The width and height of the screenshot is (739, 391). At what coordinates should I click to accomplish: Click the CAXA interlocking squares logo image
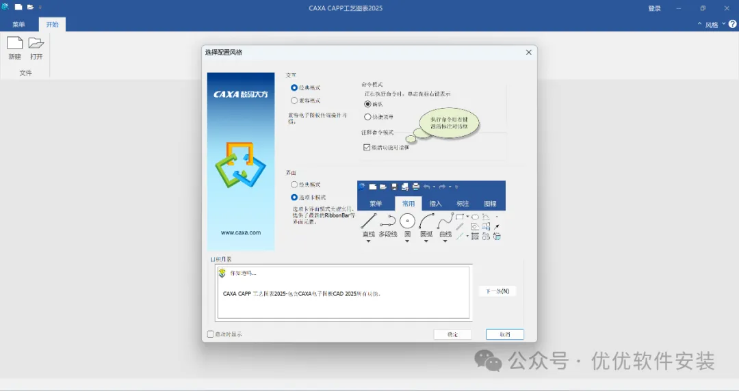[x=241, y=165]
